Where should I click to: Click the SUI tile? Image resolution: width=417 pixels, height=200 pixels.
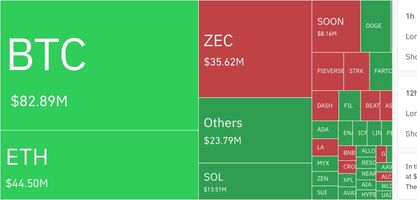coord(324,193)
